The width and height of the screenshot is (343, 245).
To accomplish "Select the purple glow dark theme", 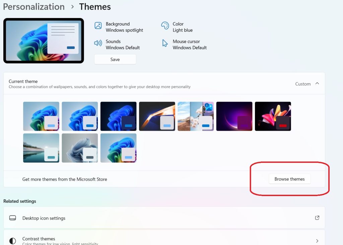I will tap(234, 116).
